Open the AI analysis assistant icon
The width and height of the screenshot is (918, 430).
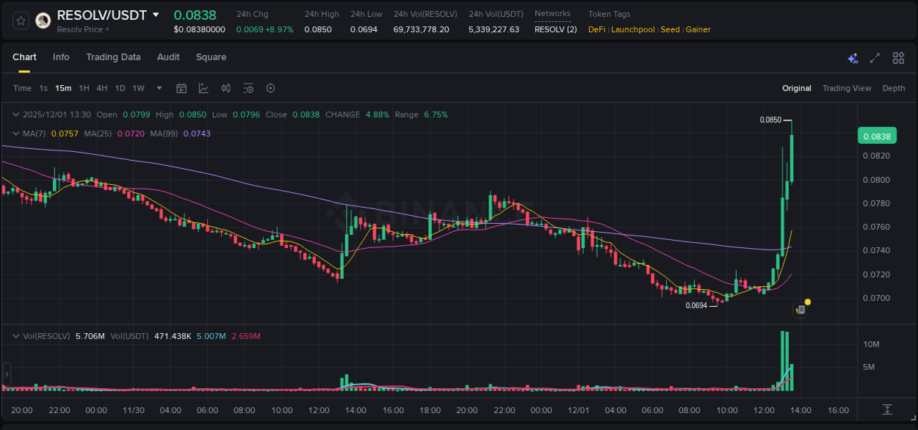pos(852,58)
